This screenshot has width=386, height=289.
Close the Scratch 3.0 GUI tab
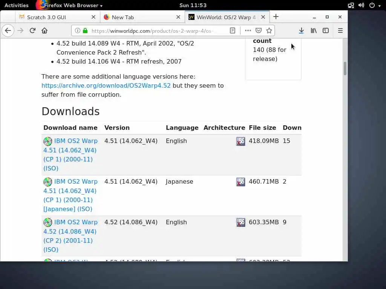coord(93,17)
